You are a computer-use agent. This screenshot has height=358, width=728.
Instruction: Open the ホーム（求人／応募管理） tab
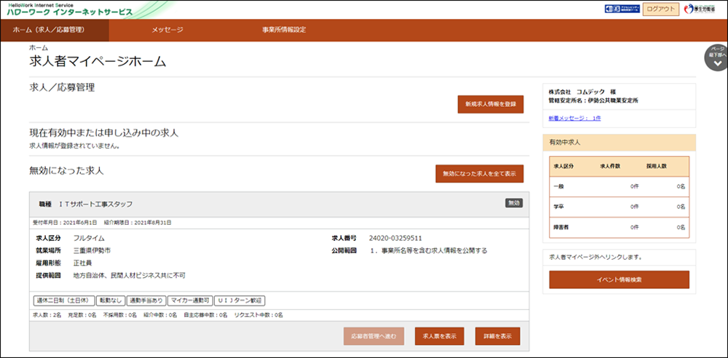tap(55, 30)
